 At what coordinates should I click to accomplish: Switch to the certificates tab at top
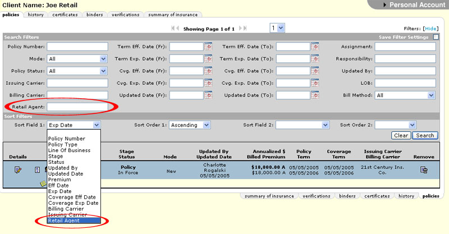(65, 14)
